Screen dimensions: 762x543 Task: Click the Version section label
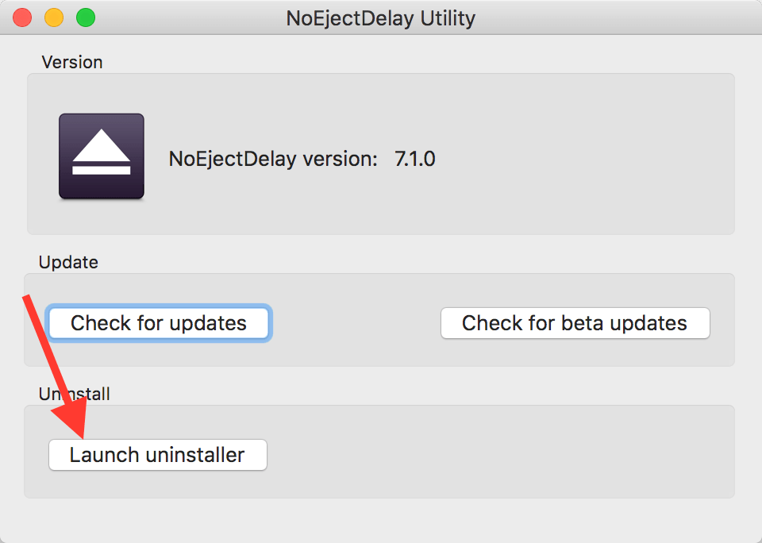tap(71, 62)
